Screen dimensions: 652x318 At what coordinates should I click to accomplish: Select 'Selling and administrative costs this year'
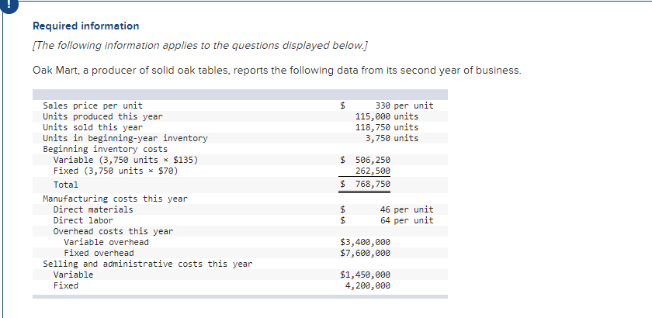pos(147,264)
